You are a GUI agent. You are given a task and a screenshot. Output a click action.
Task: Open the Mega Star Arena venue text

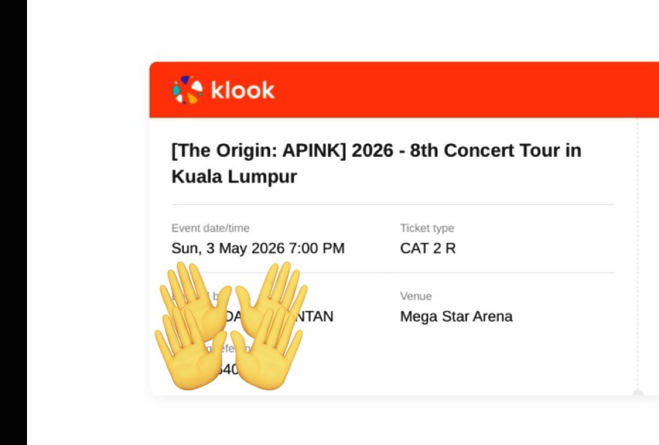click(x=456, y=316)
